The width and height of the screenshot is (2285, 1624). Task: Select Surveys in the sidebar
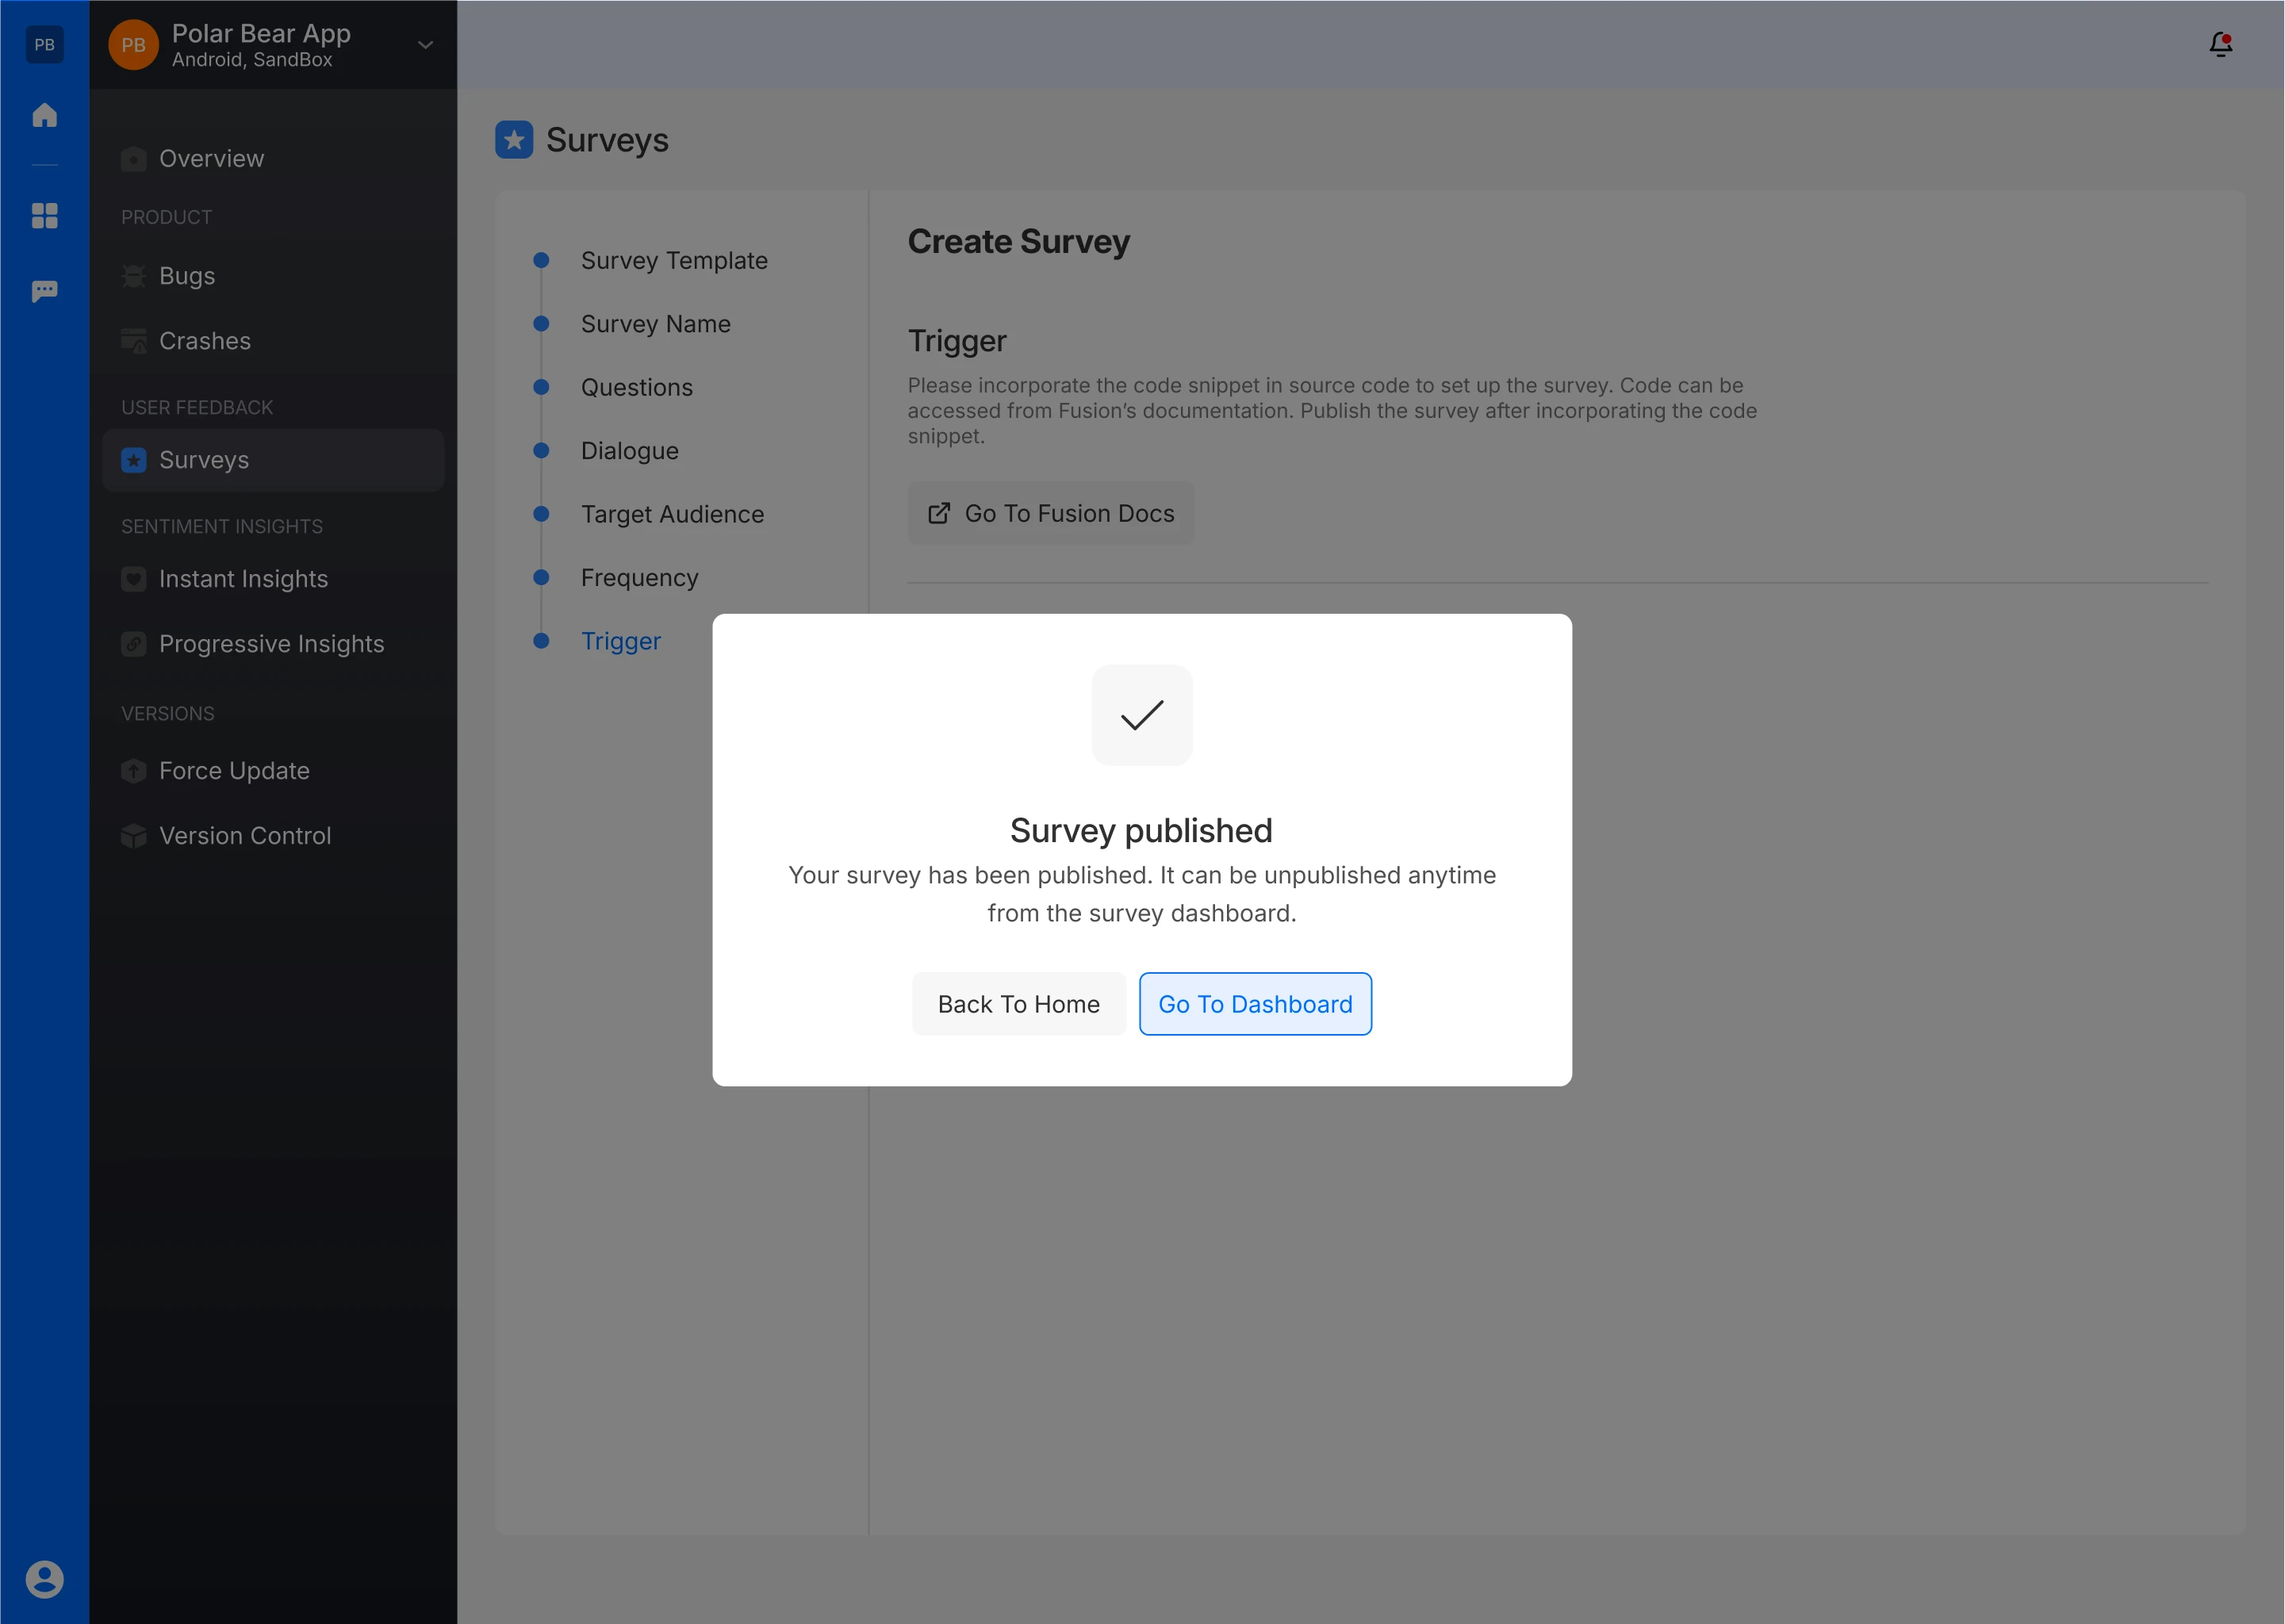click(x=273, y=460)
